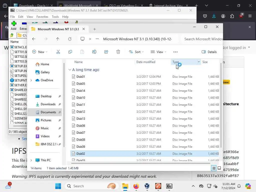Open notification bell in system tray
The height and width of the screenshot is (192, 256).
239,186
